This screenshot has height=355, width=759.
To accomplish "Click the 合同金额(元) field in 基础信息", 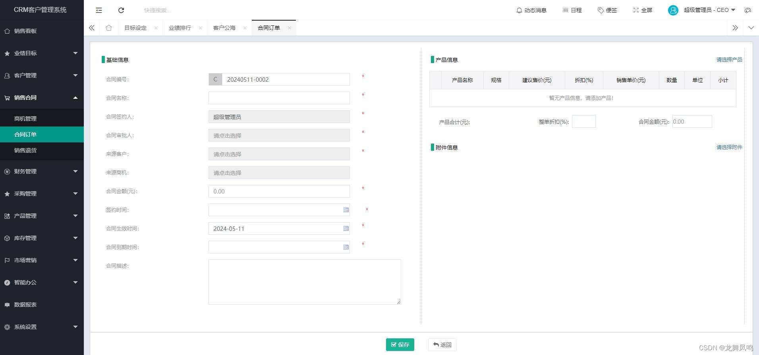I will click(279, 191).
